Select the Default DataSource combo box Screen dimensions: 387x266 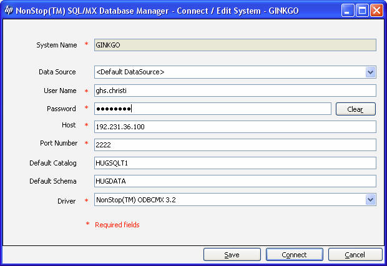point(235,72)
